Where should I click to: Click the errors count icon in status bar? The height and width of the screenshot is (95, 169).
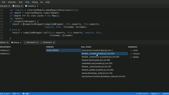[24, 93]
